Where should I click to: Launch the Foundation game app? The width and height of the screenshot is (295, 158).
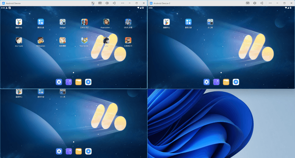[x=106, y=22]
